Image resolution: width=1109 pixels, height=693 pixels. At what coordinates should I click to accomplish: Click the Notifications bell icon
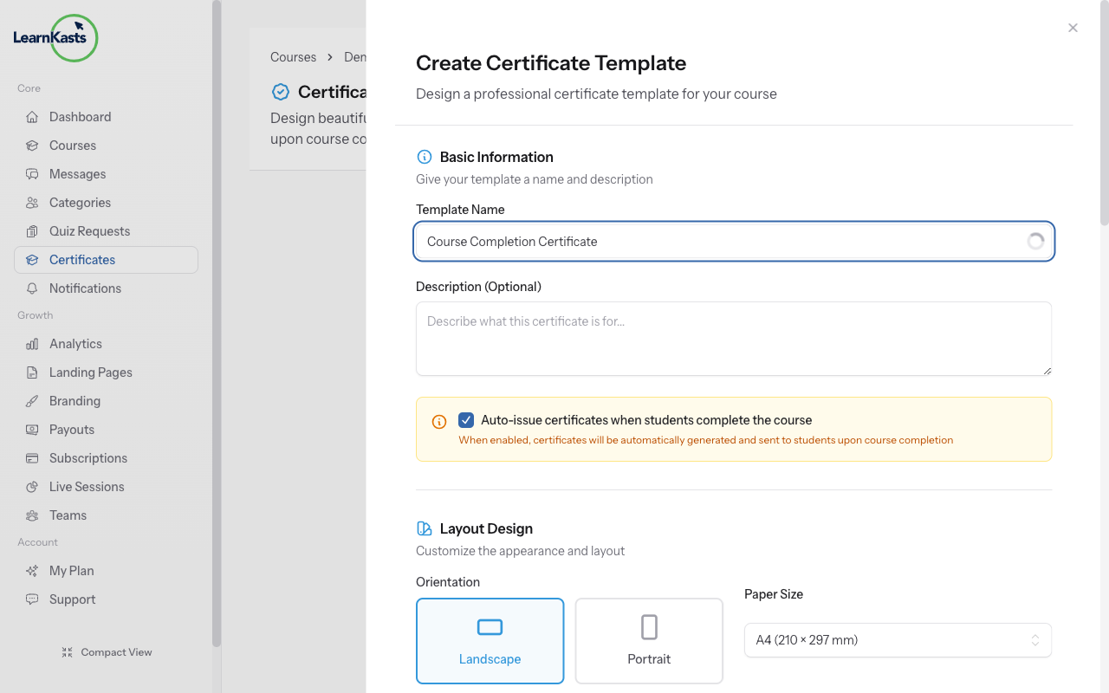coord(30,288)
